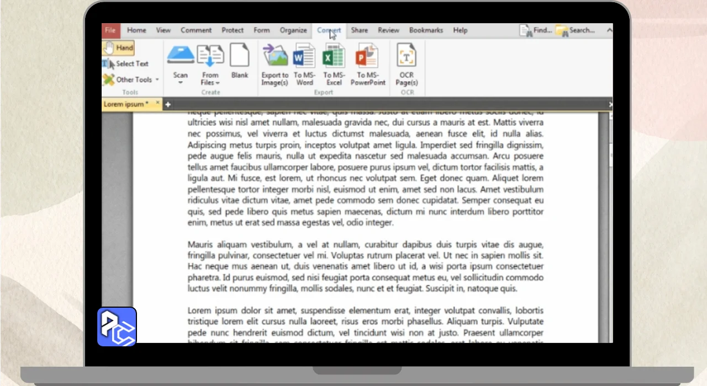Open the Share tab
Screen dimensions: 707x386
[359, 30]
